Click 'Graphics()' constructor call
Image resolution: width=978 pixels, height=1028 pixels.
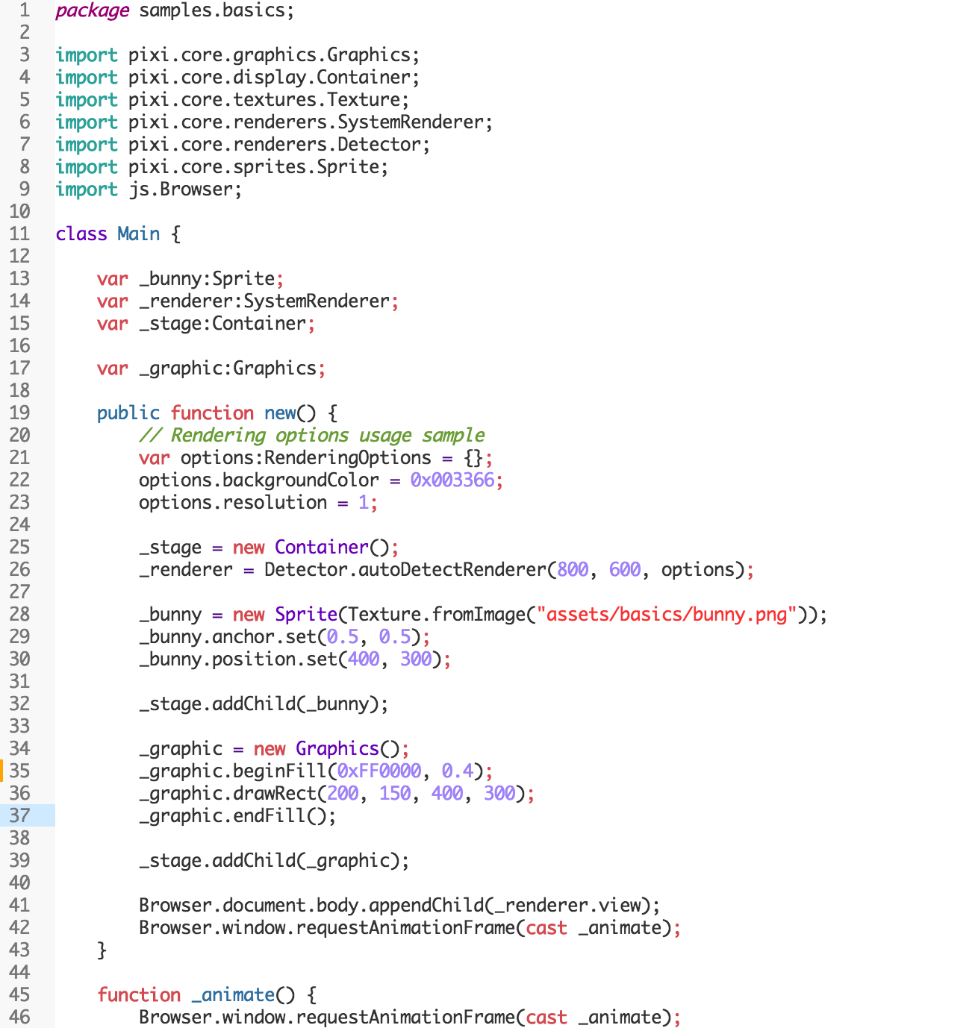348,749
